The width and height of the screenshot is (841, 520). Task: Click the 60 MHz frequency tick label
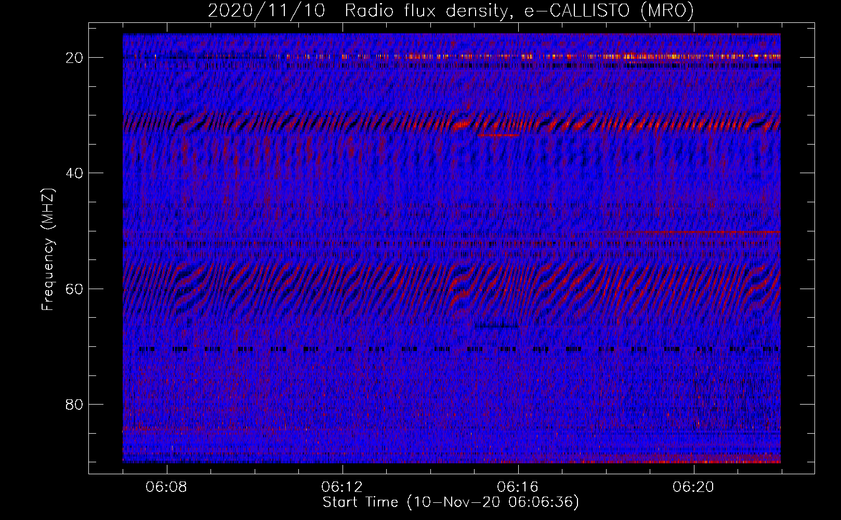(x=74, y=289)
